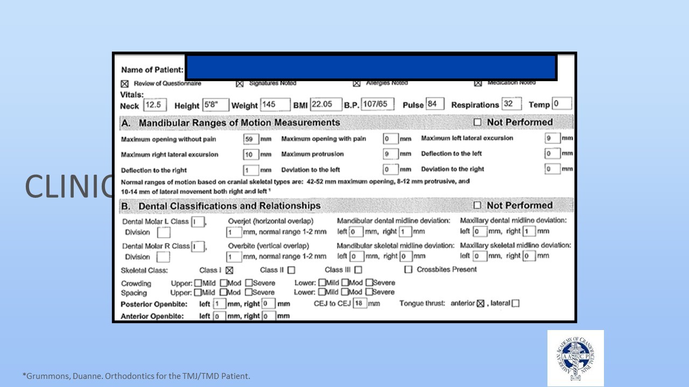Click Maximum left lateral excursion field
Viewport: 689px width, 387px height.
click(x=552, y=138)
